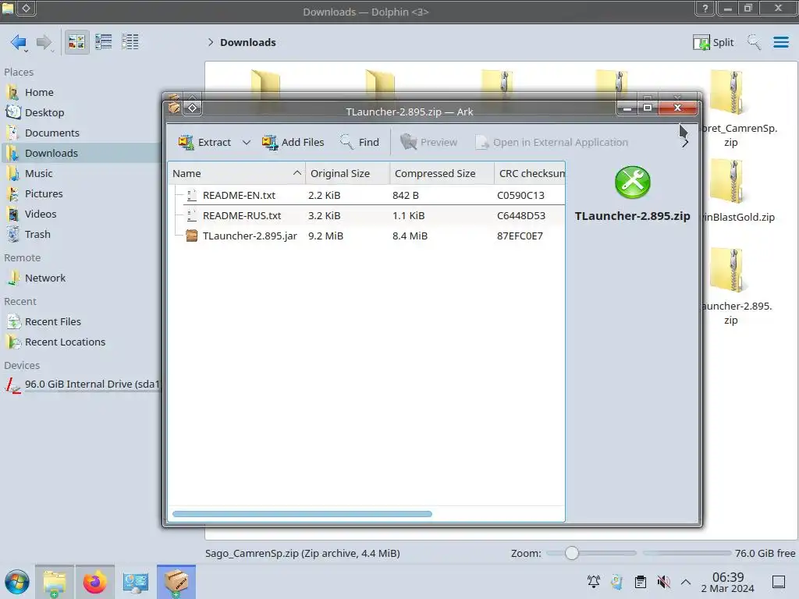Click the Dolphin file manager taskbar icon
The width and height of the screenshot is (799, 599).
click(x=55, y=582)
